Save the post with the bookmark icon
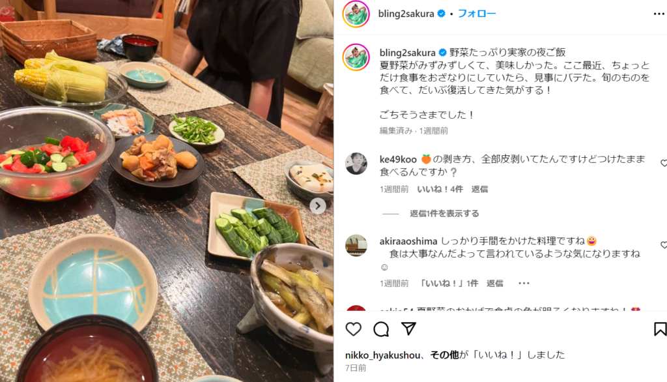The width and height of the screenshot is (667, 382). 660,329
